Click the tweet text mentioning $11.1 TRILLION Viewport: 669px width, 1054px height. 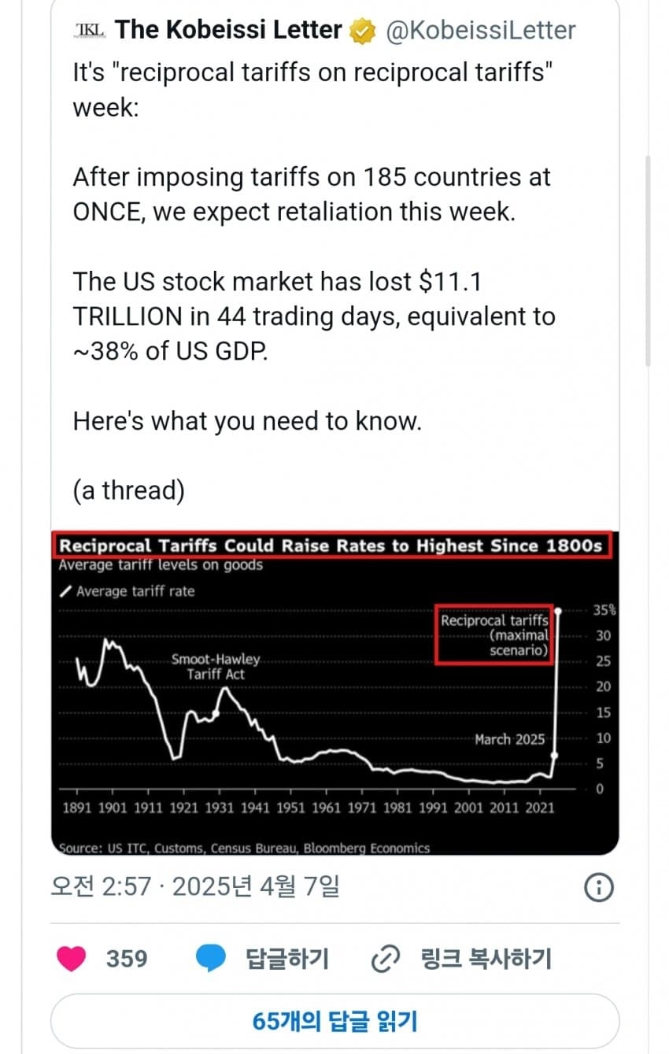(x=313, y=316)
